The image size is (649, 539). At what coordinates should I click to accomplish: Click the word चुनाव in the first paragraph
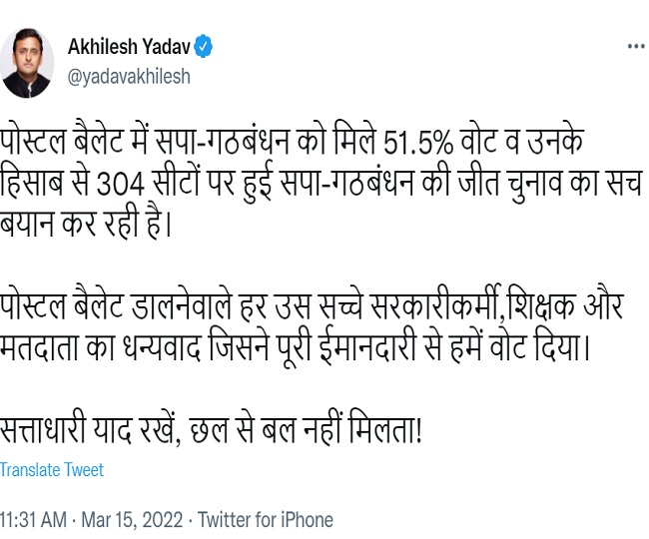pyautogui.click(x=534, y=185)
